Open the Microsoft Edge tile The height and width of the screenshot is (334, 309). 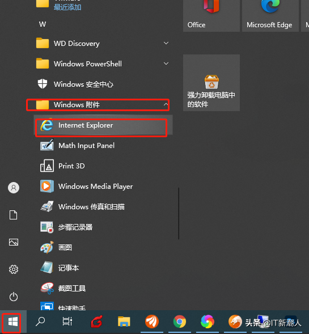[270, 16]
